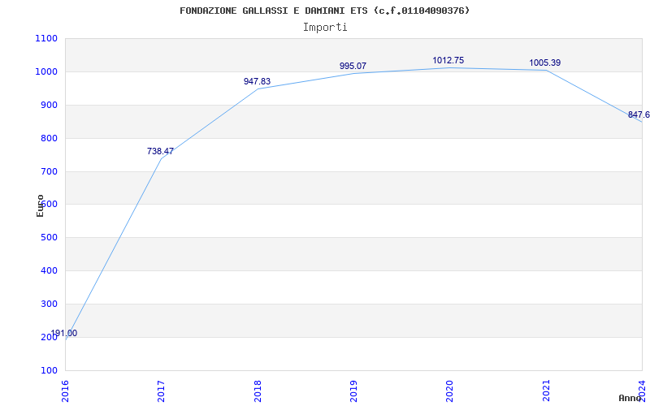This screenshot has height=406, width=650.
Task: Click the 700 y-axis value
Action: [x=49, y=171]
